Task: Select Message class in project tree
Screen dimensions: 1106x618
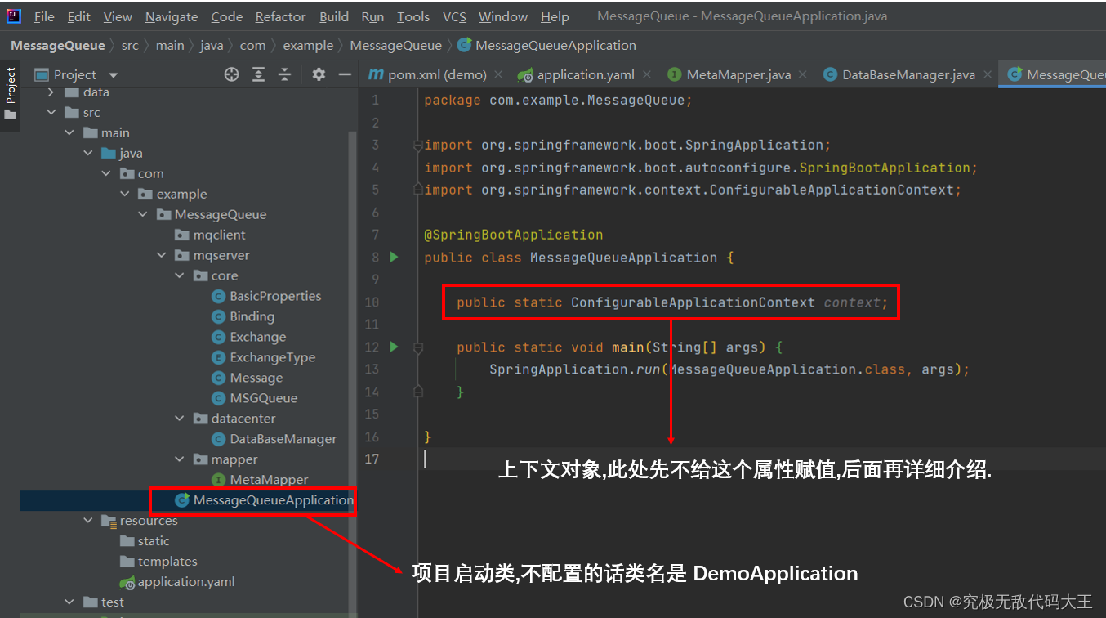Action: [x=256, y=378]
